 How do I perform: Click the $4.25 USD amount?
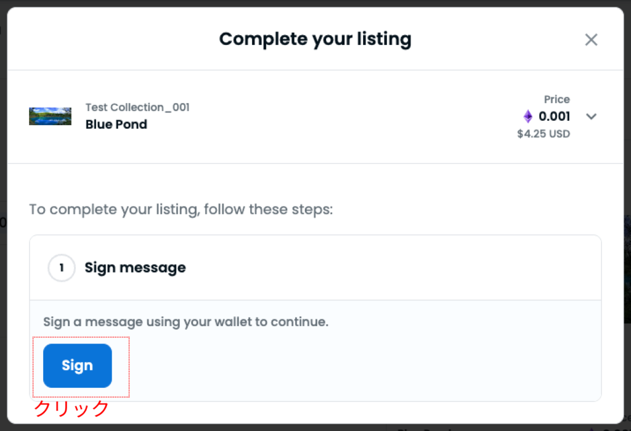(x=543, y=134)
